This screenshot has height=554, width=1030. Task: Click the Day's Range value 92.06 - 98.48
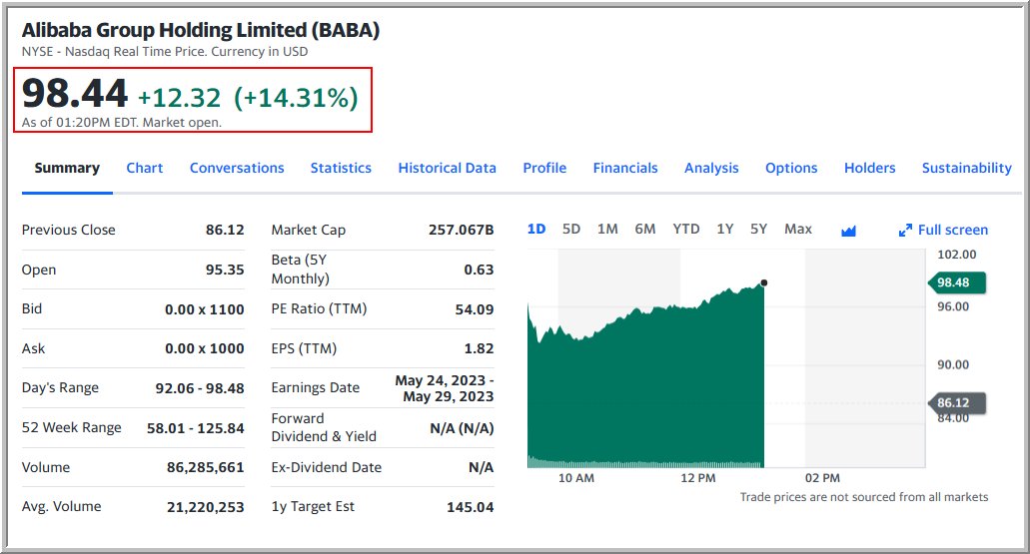pos(200,388)
